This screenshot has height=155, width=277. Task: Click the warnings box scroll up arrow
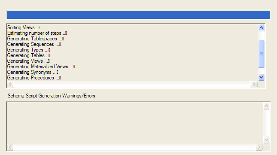click(267, 106)
